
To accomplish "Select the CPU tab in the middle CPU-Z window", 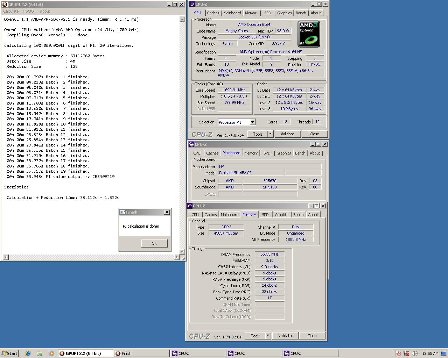I will point(197,153).
